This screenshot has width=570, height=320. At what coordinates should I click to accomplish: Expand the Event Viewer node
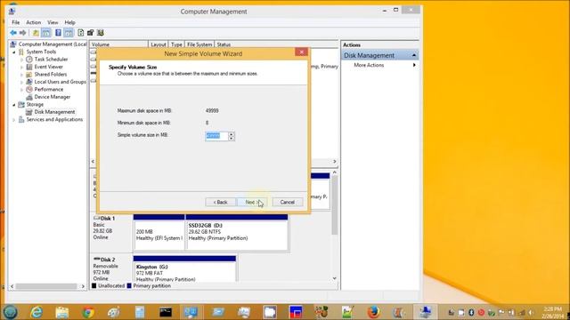(x=21, y=68)
